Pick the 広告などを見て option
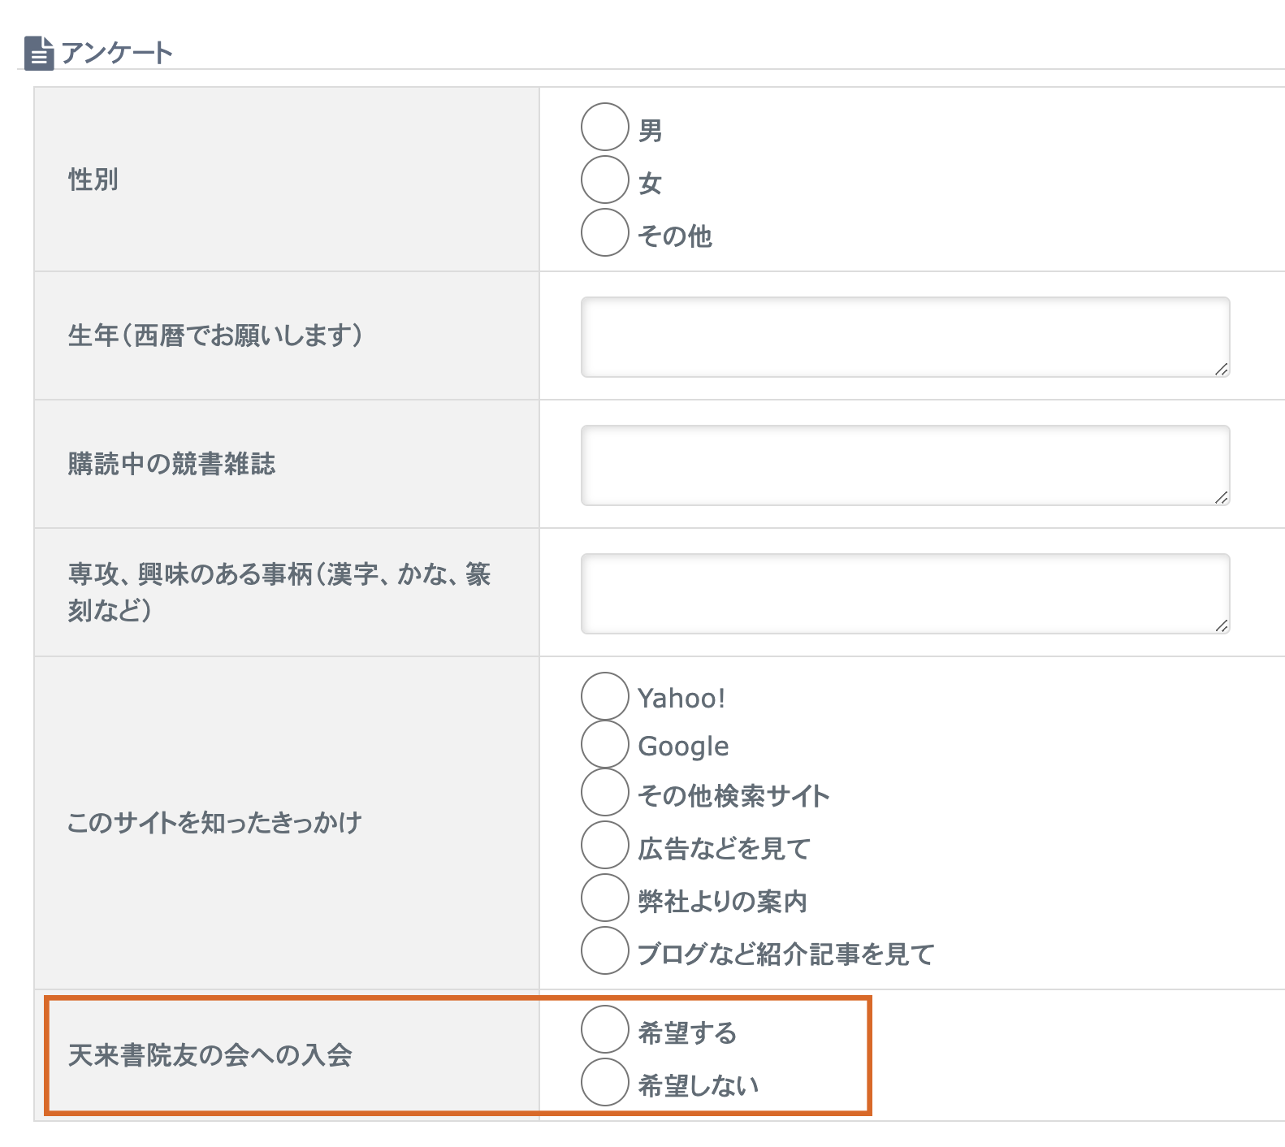This screenshot has height=1147, width=1285. coord(605,846)
